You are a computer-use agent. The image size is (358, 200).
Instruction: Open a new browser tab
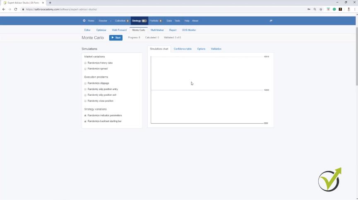point(50,3)
